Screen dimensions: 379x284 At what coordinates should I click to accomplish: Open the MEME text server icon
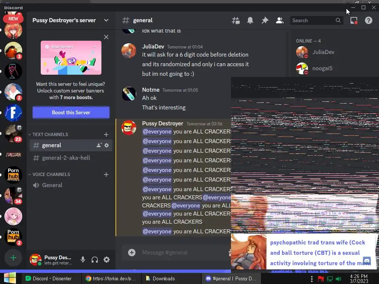coord(13,154)
